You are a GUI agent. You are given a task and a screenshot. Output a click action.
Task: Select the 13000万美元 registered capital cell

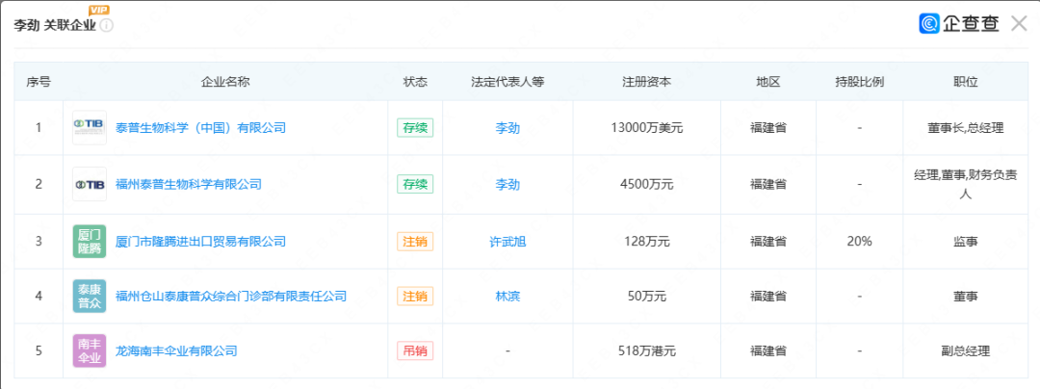click(647, 128)
